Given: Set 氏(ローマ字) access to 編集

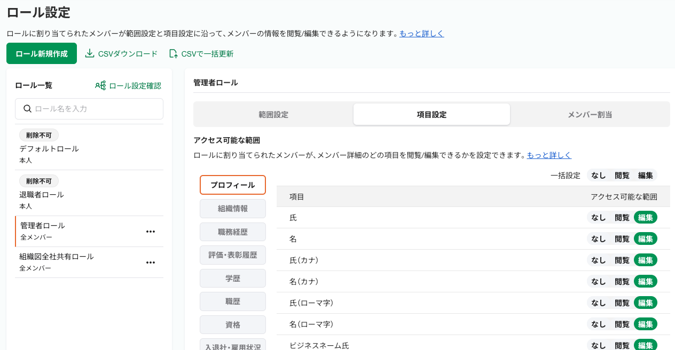Looking at the screenshot, I should point(646,303).
